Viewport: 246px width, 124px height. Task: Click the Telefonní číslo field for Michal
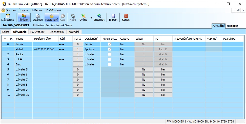45,49
